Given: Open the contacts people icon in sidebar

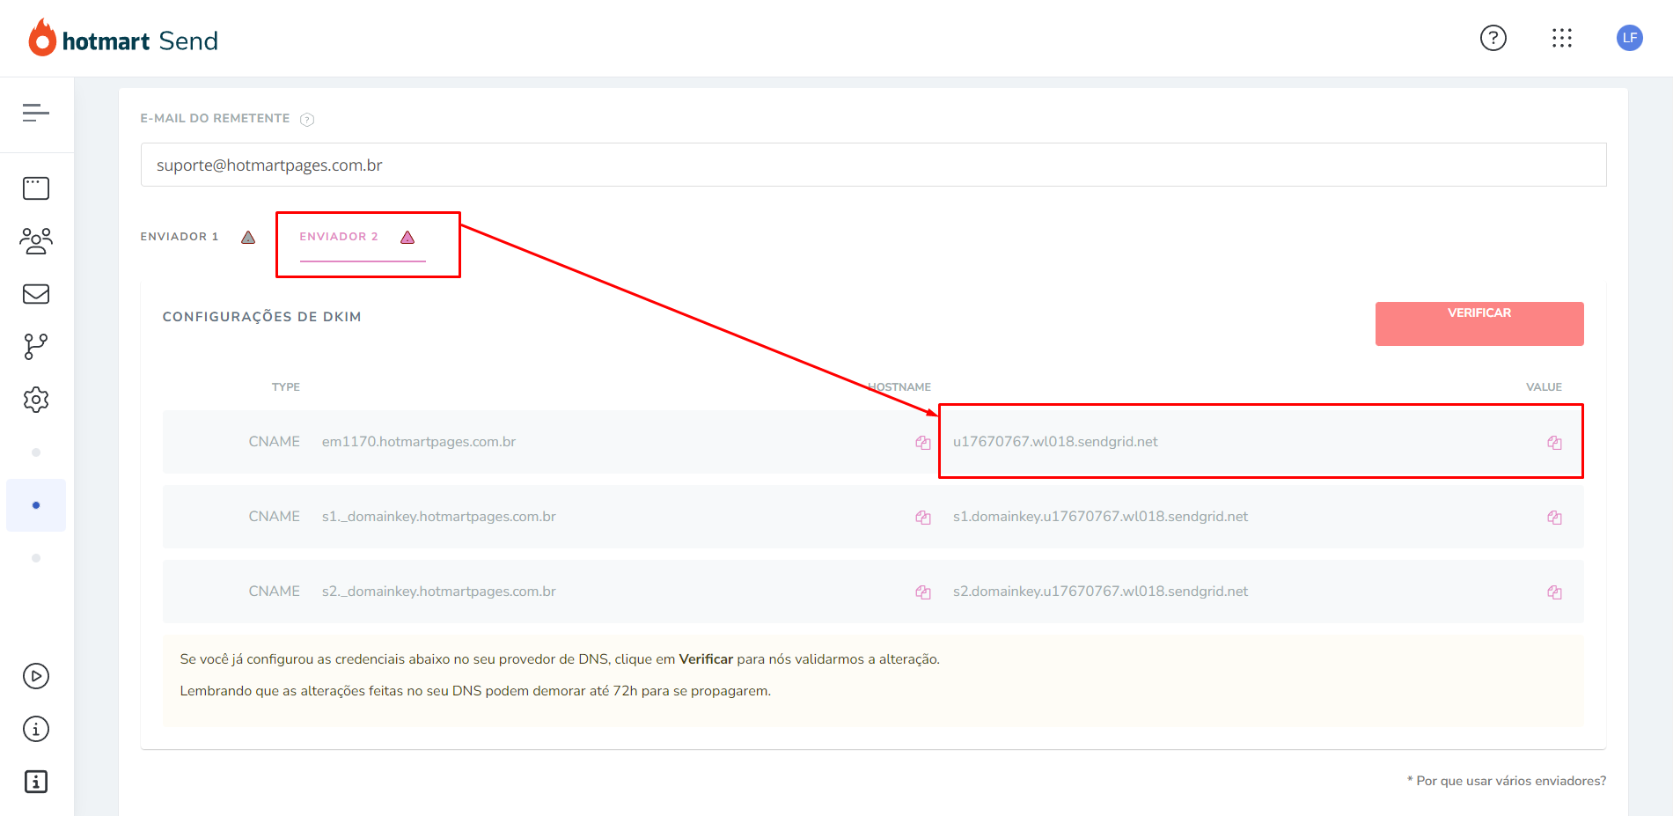Looking at the screenshot, I should pos(36,241).
